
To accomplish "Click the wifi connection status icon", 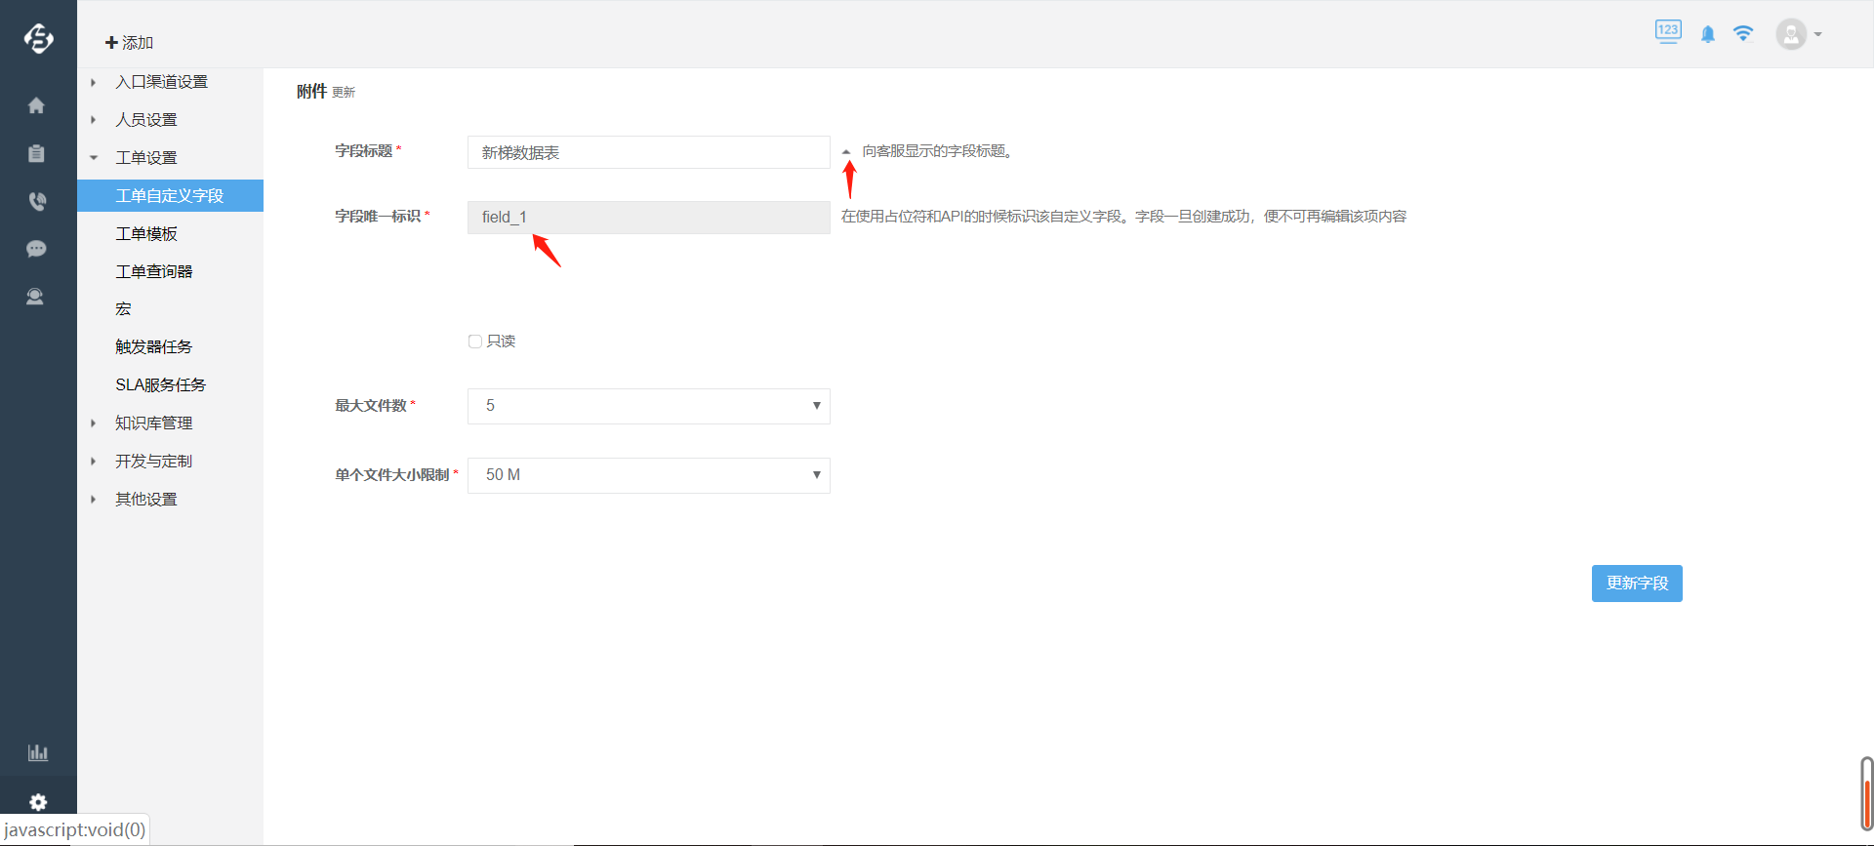I will (1743, 34).
